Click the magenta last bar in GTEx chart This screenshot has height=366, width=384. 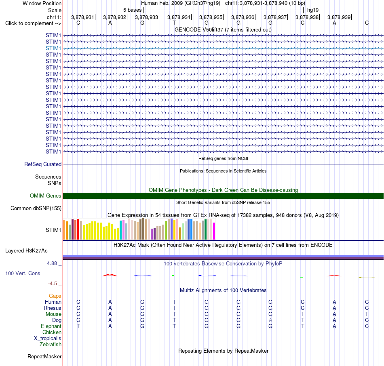pyautogui.click(x=214, y=231)
